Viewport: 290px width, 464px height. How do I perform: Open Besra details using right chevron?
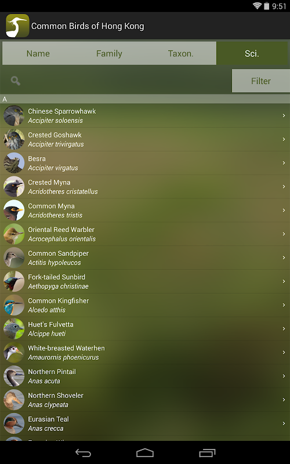(x=284, y=163)
